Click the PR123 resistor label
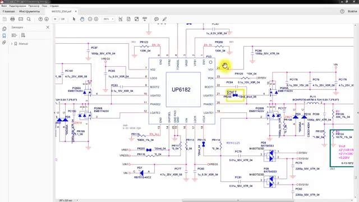 tap(144, 42)
